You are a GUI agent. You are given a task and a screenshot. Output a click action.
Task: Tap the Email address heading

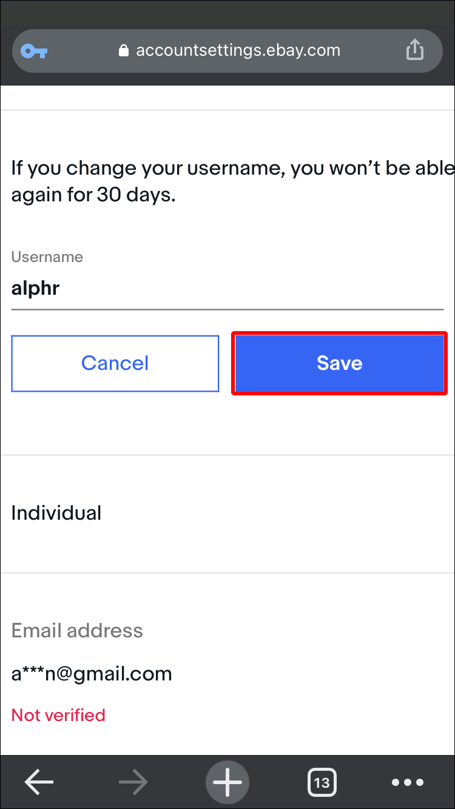(77, 631)
